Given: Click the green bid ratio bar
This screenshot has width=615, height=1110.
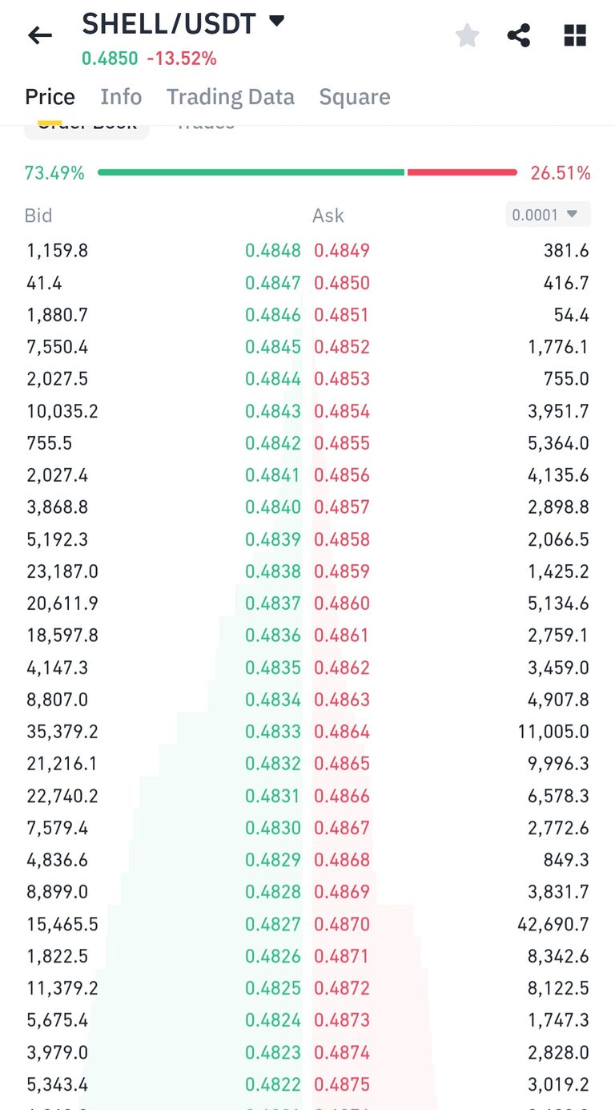Looking at the screenshot, I should [251, 172].
